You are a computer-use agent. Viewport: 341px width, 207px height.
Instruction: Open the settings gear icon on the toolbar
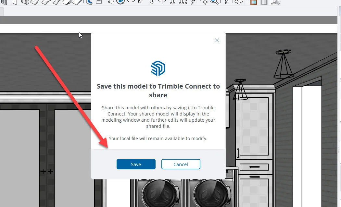[239, 2]
